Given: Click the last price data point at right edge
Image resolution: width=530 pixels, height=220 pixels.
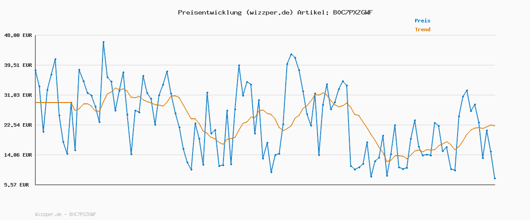Looking at the screenshot, I should point(495,178).
